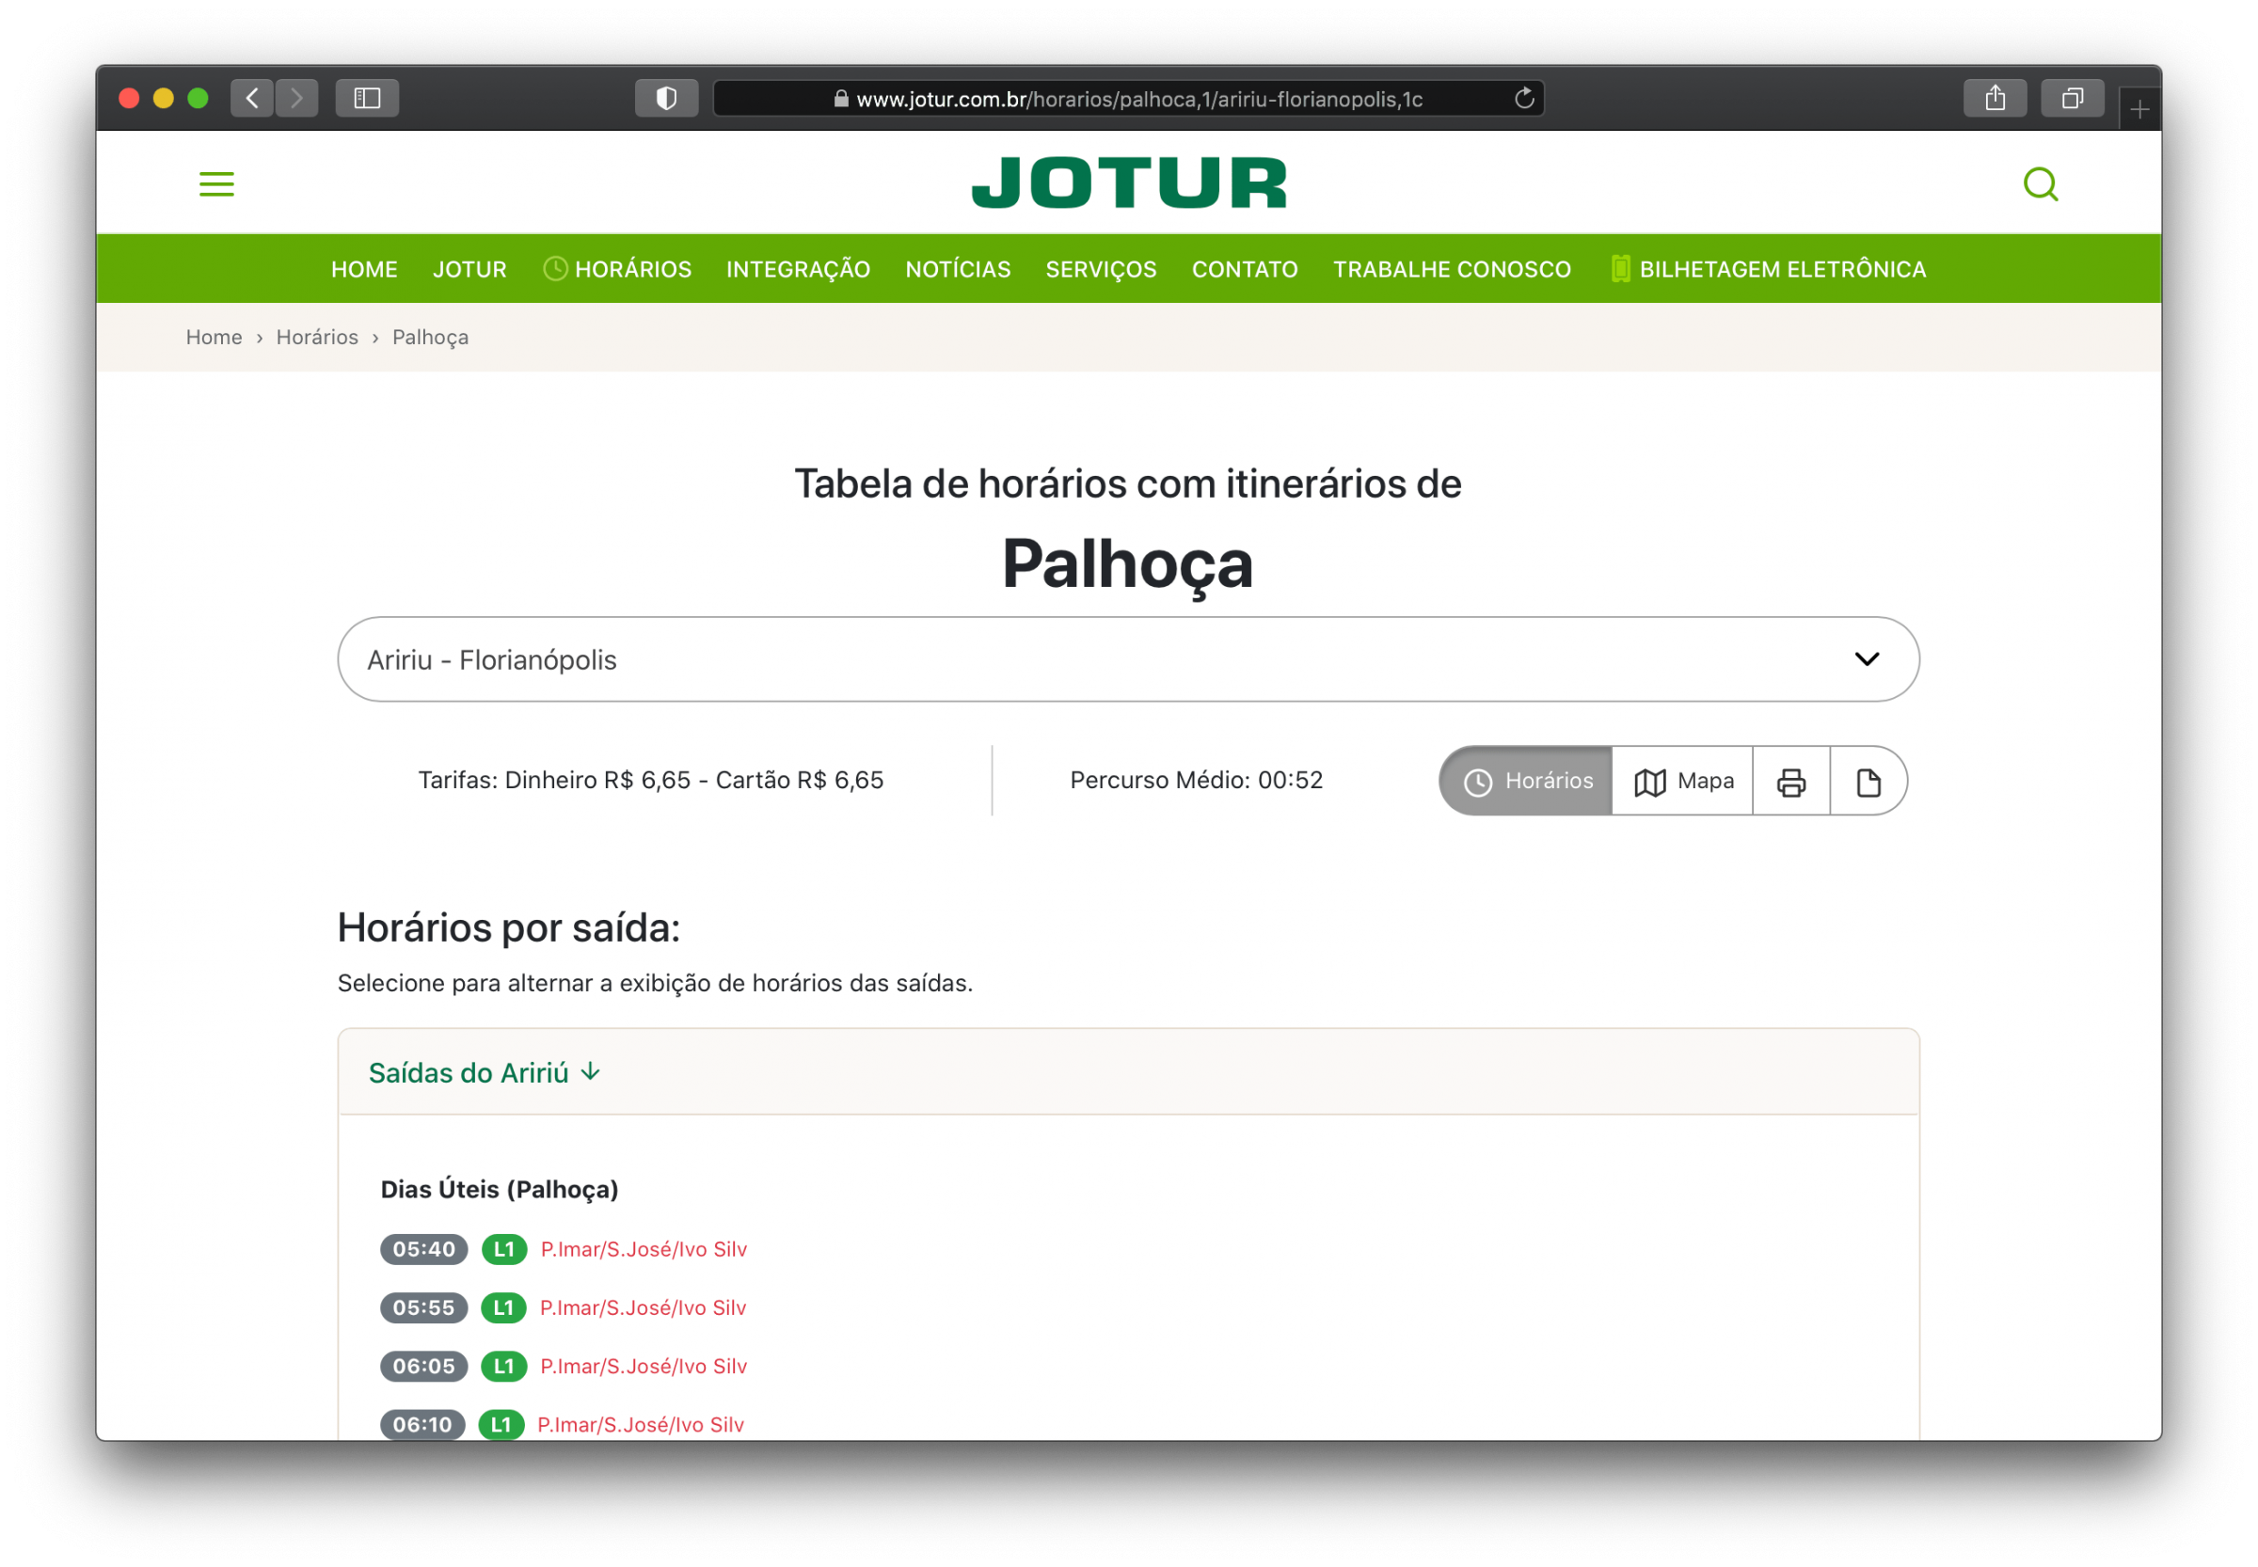The width and height of the screenshot is (2258, 1567).
Task: Click the Home breadcrumb link
Action: [215, 337]
